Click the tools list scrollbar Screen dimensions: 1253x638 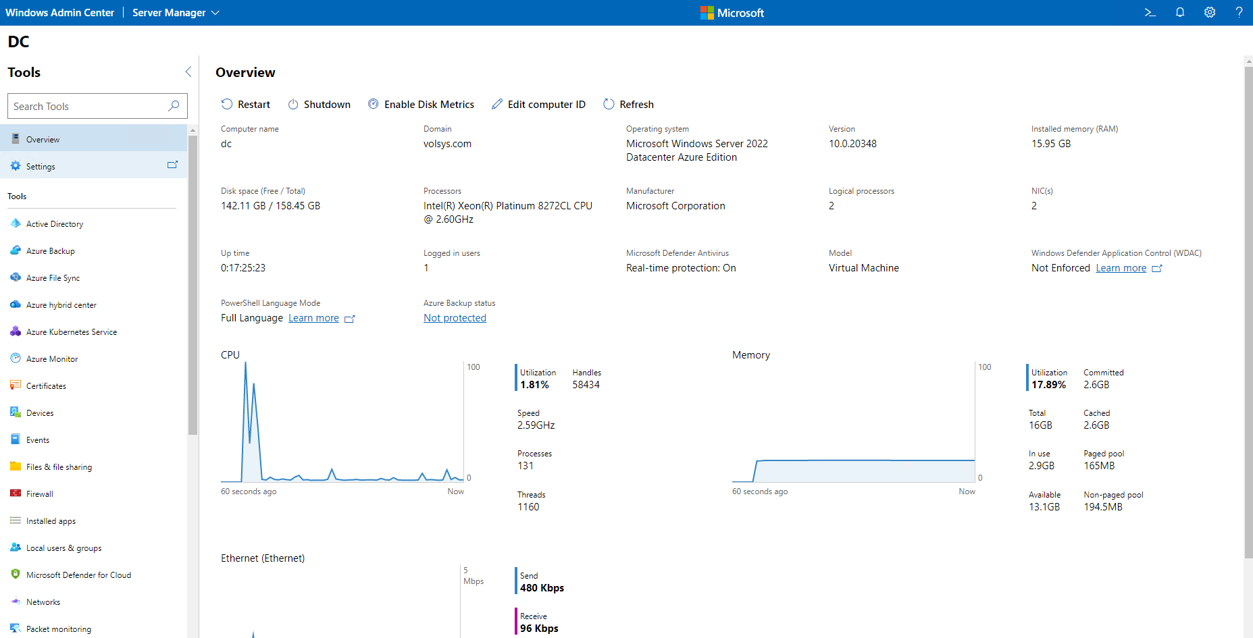193,284
